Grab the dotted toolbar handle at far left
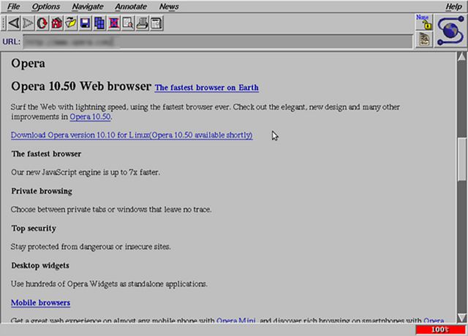Screen dimensions: 468x336 coord(4,23)
